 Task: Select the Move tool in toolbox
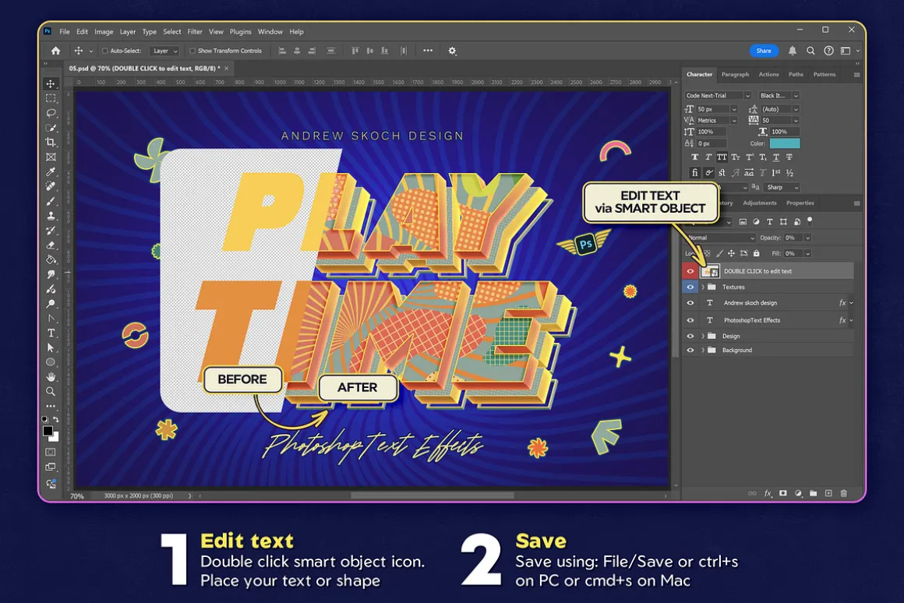tap(51, 83)
